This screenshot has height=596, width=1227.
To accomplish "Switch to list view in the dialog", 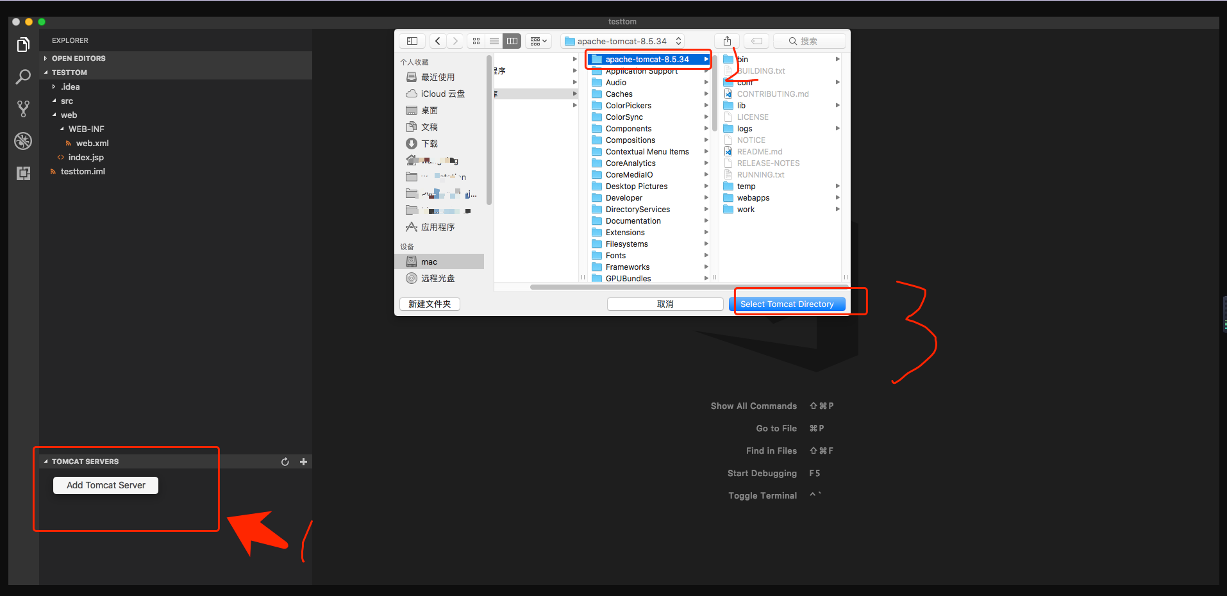I will pos(494,40).
